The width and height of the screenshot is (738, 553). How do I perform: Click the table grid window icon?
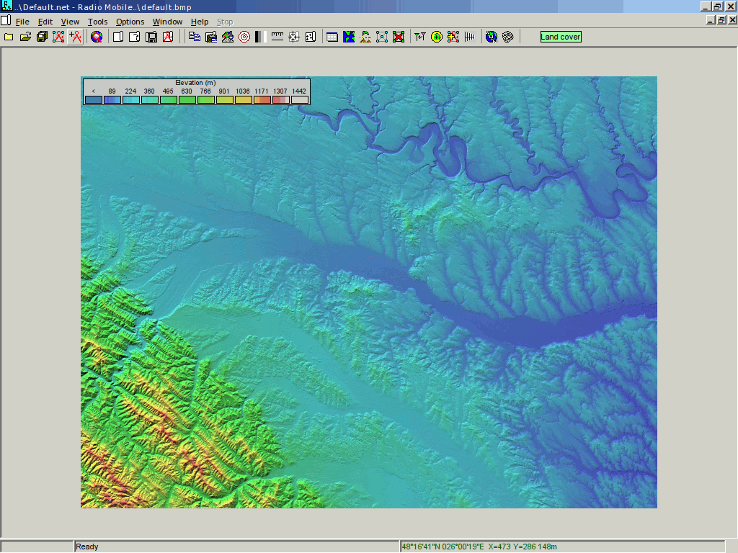pyautogui.click(x=332, y=37)
